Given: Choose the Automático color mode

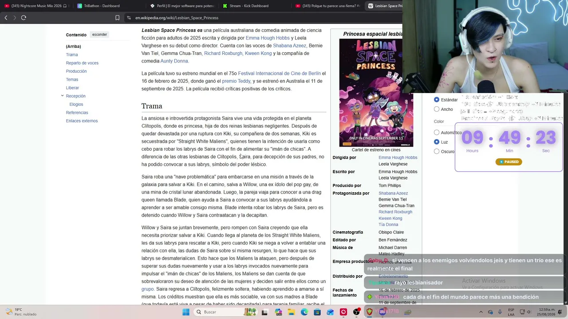Looking at the screenshot, I should point(437,132).
